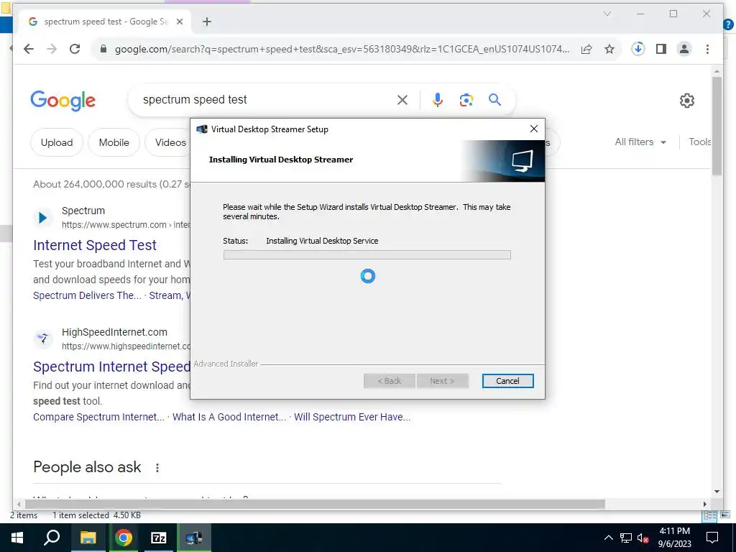Select the Mobile filter chip
The height and width of the screenshot is (552, 736).
(114, 142)
